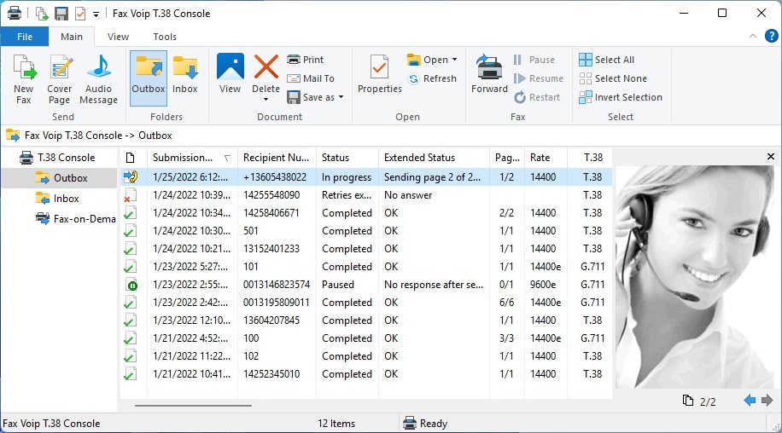Click Invert Selection
Viewport: 782px width, 433px height.
621,97
